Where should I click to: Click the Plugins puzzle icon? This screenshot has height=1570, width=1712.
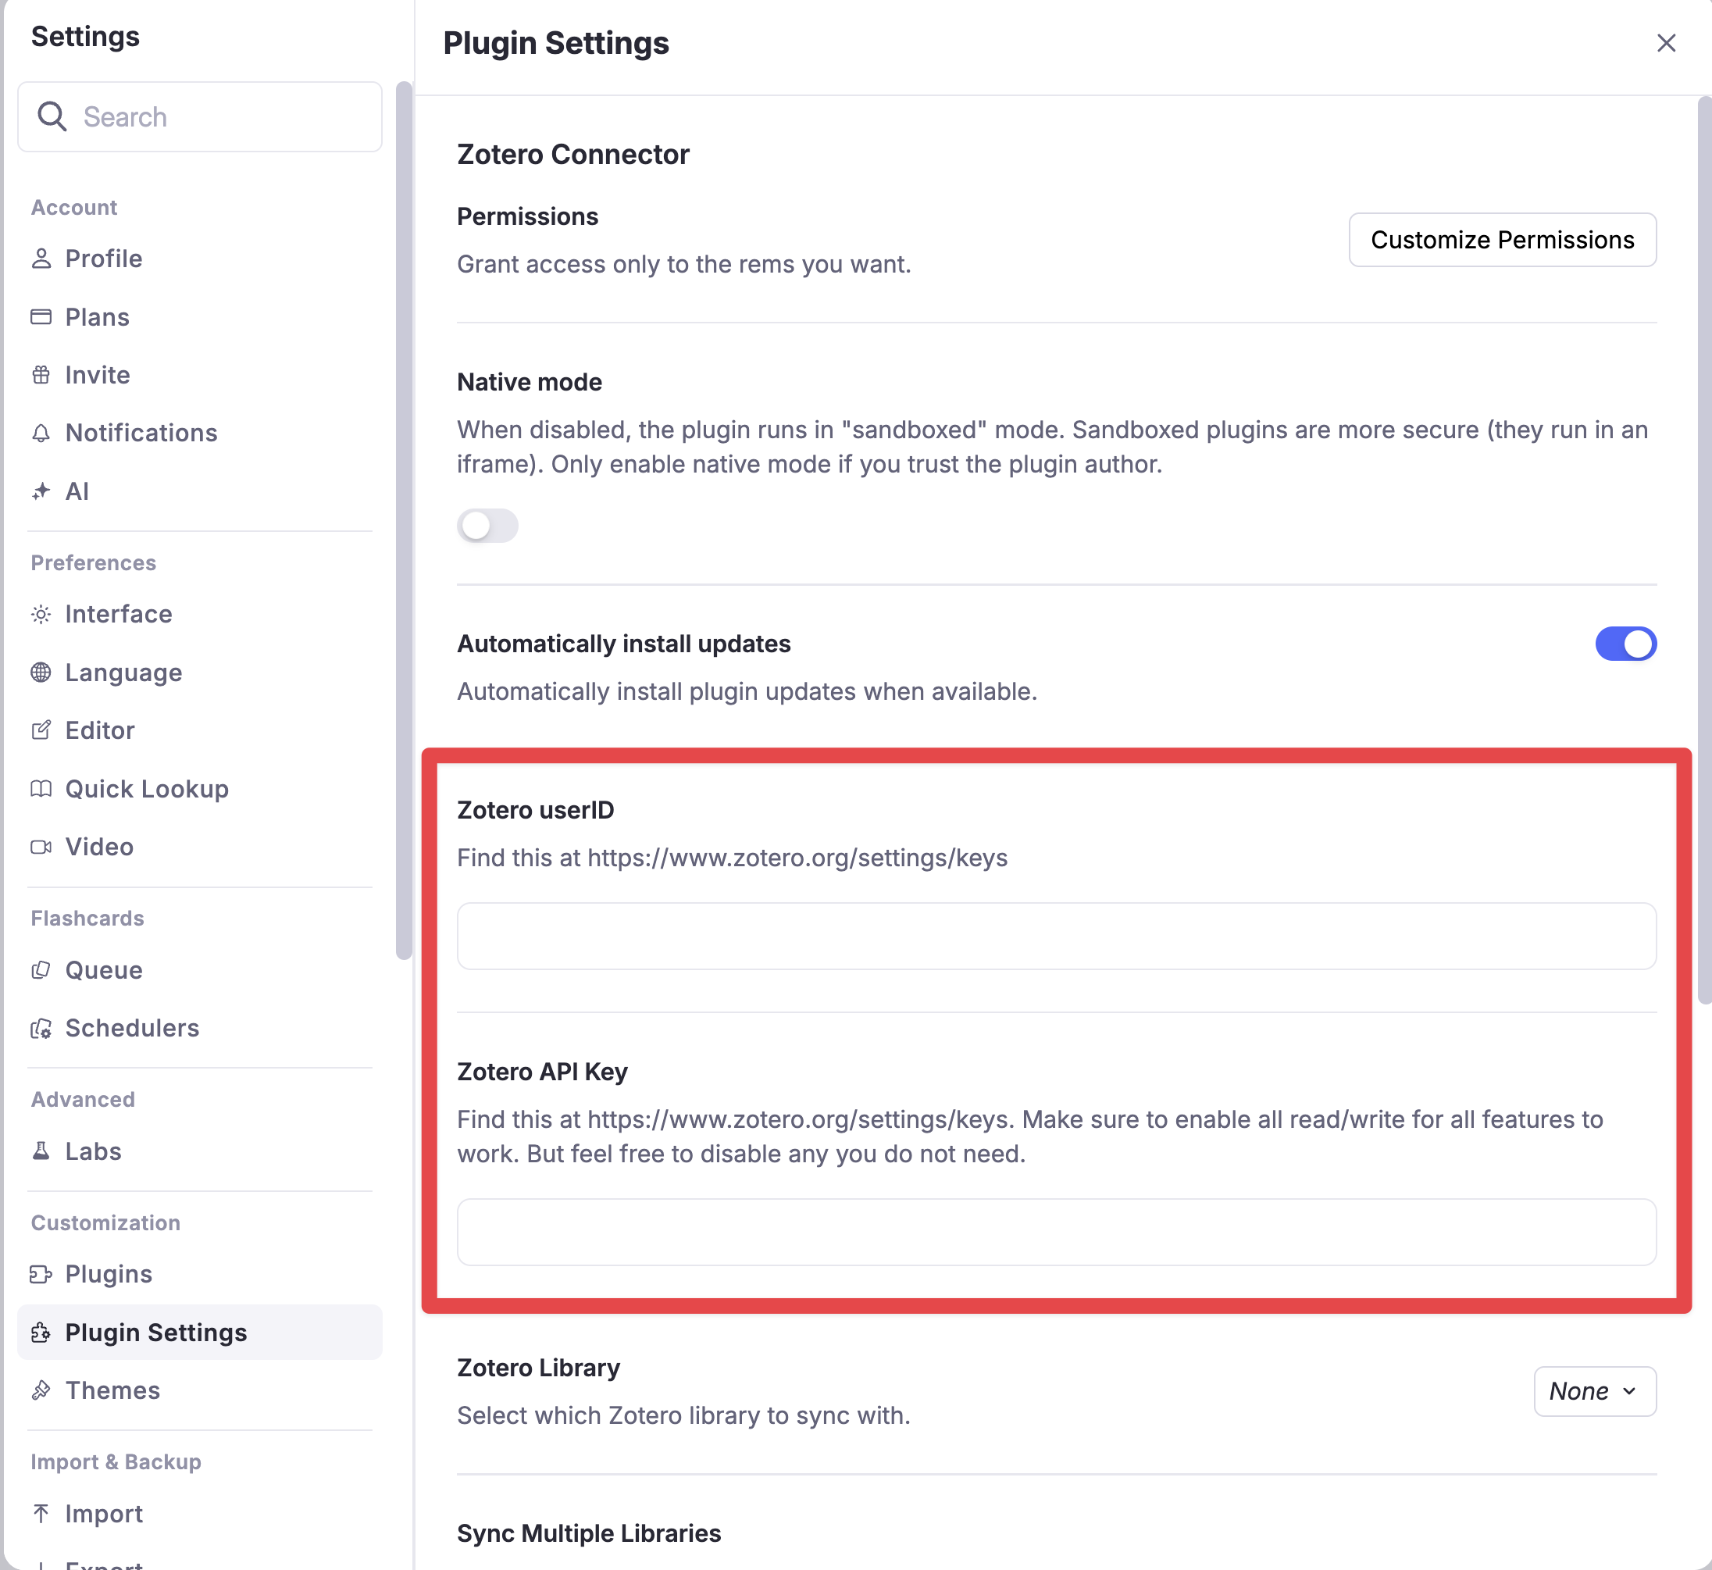41,1273
